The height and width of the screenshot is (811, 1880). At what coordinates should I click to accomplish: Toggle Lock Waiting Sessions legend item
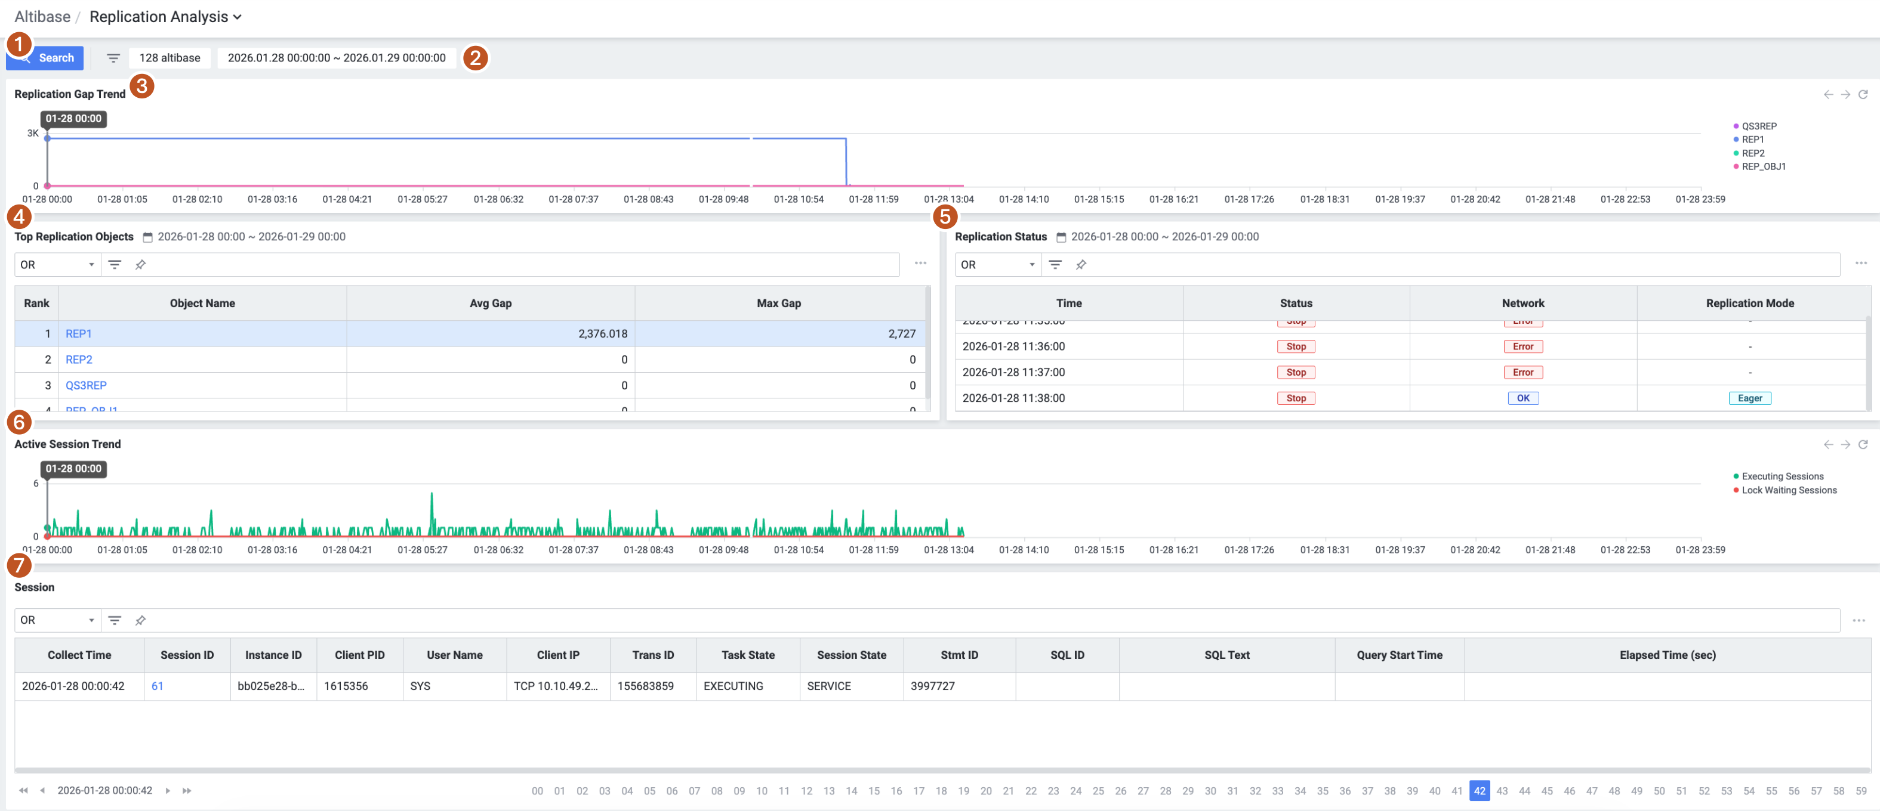[x=1788, y=491]
